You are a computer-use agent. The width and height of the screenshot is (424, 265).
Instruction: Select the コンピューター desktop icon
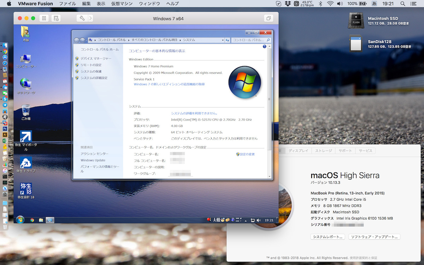click(x=26, y=61)
